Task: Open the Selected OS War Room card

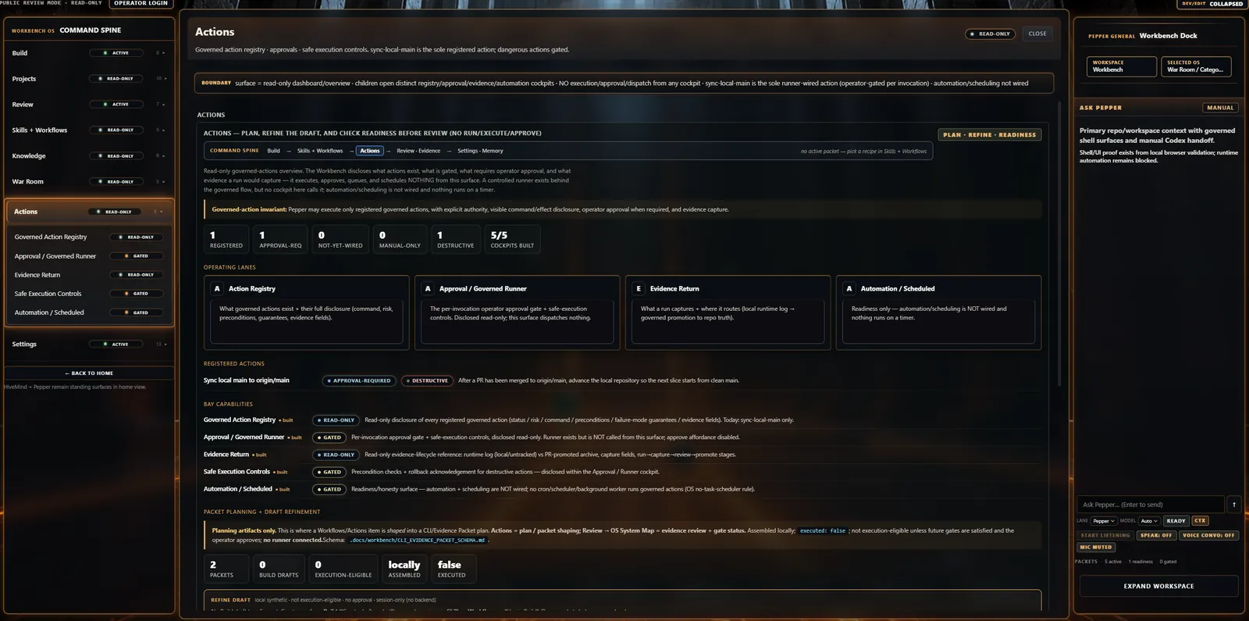Action: 1195,66
